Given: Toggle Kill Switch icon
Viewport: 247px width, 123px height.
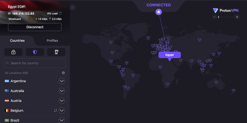Looking at the screenshot, I should 57,52.
